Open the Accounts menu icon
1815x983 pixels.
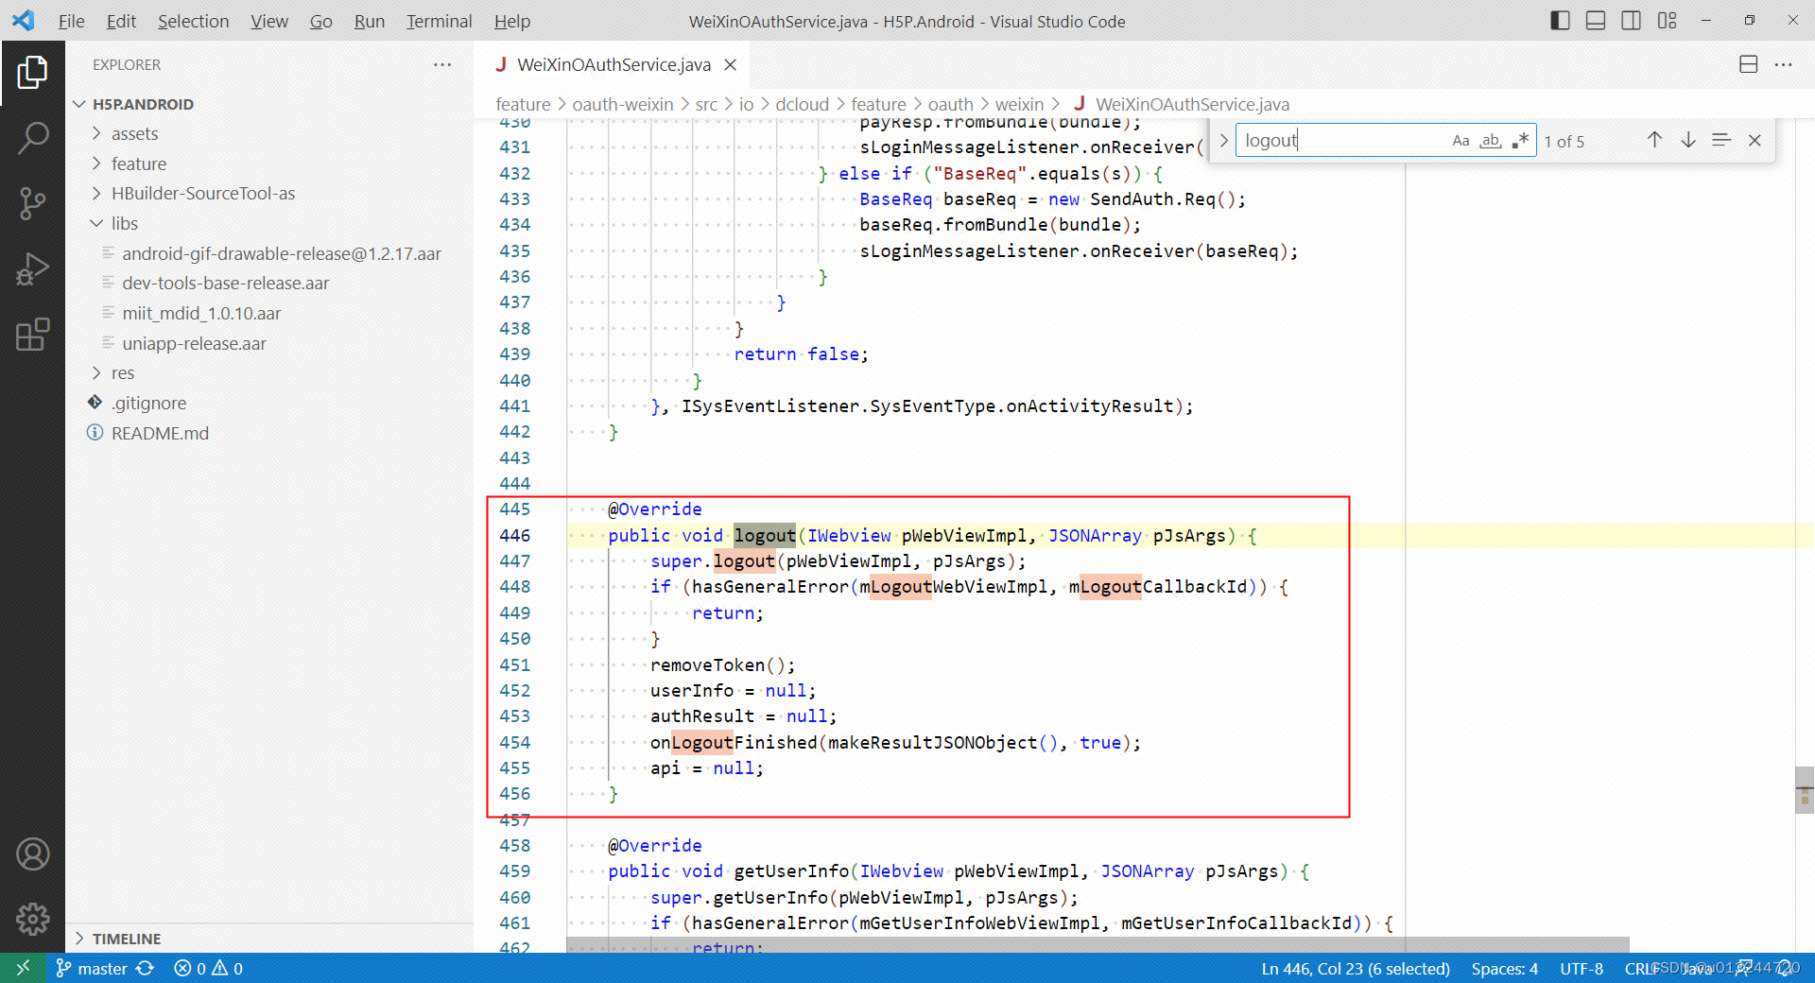[x=32, y=854]
